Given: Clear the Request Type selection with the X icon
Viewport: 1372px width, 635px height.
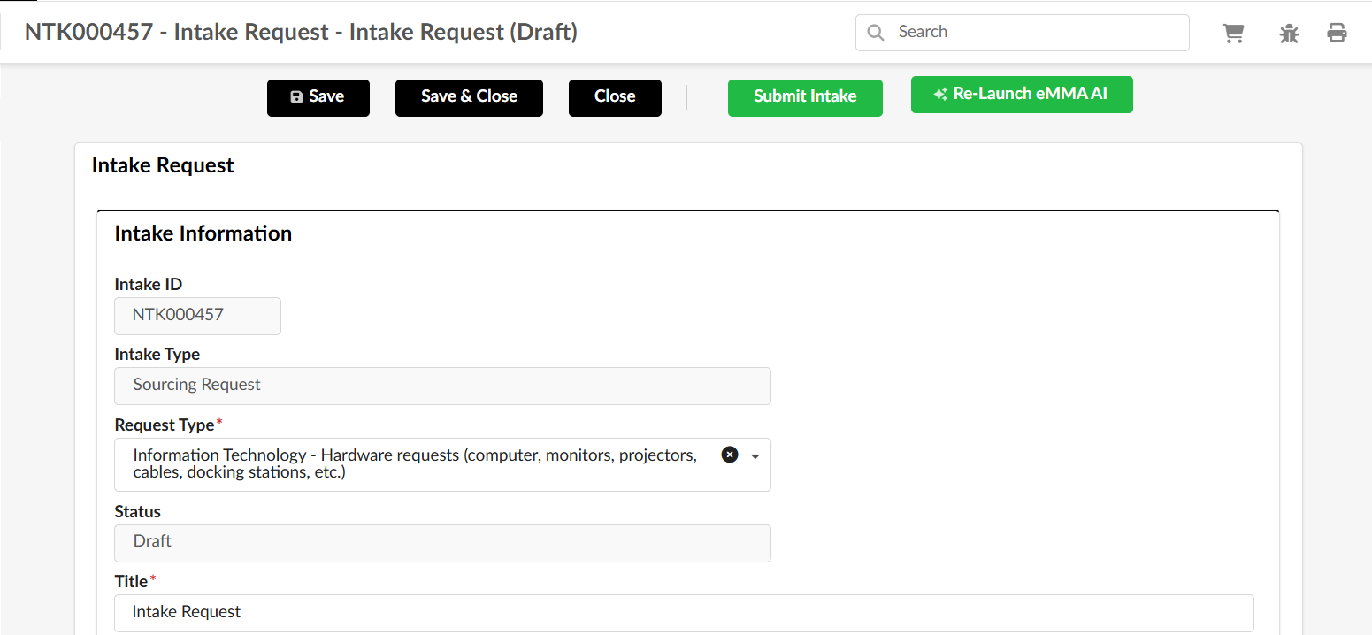Looking at the screenshot, I should (x=729, y=454).
